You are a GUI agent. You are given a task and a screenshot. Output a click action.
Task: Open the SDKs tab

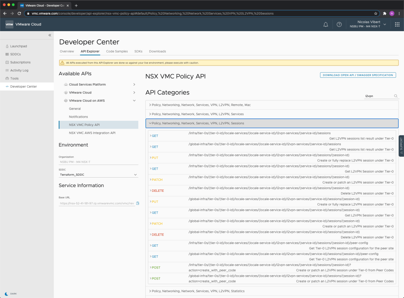pyautogui.click(x=138, y=51)
